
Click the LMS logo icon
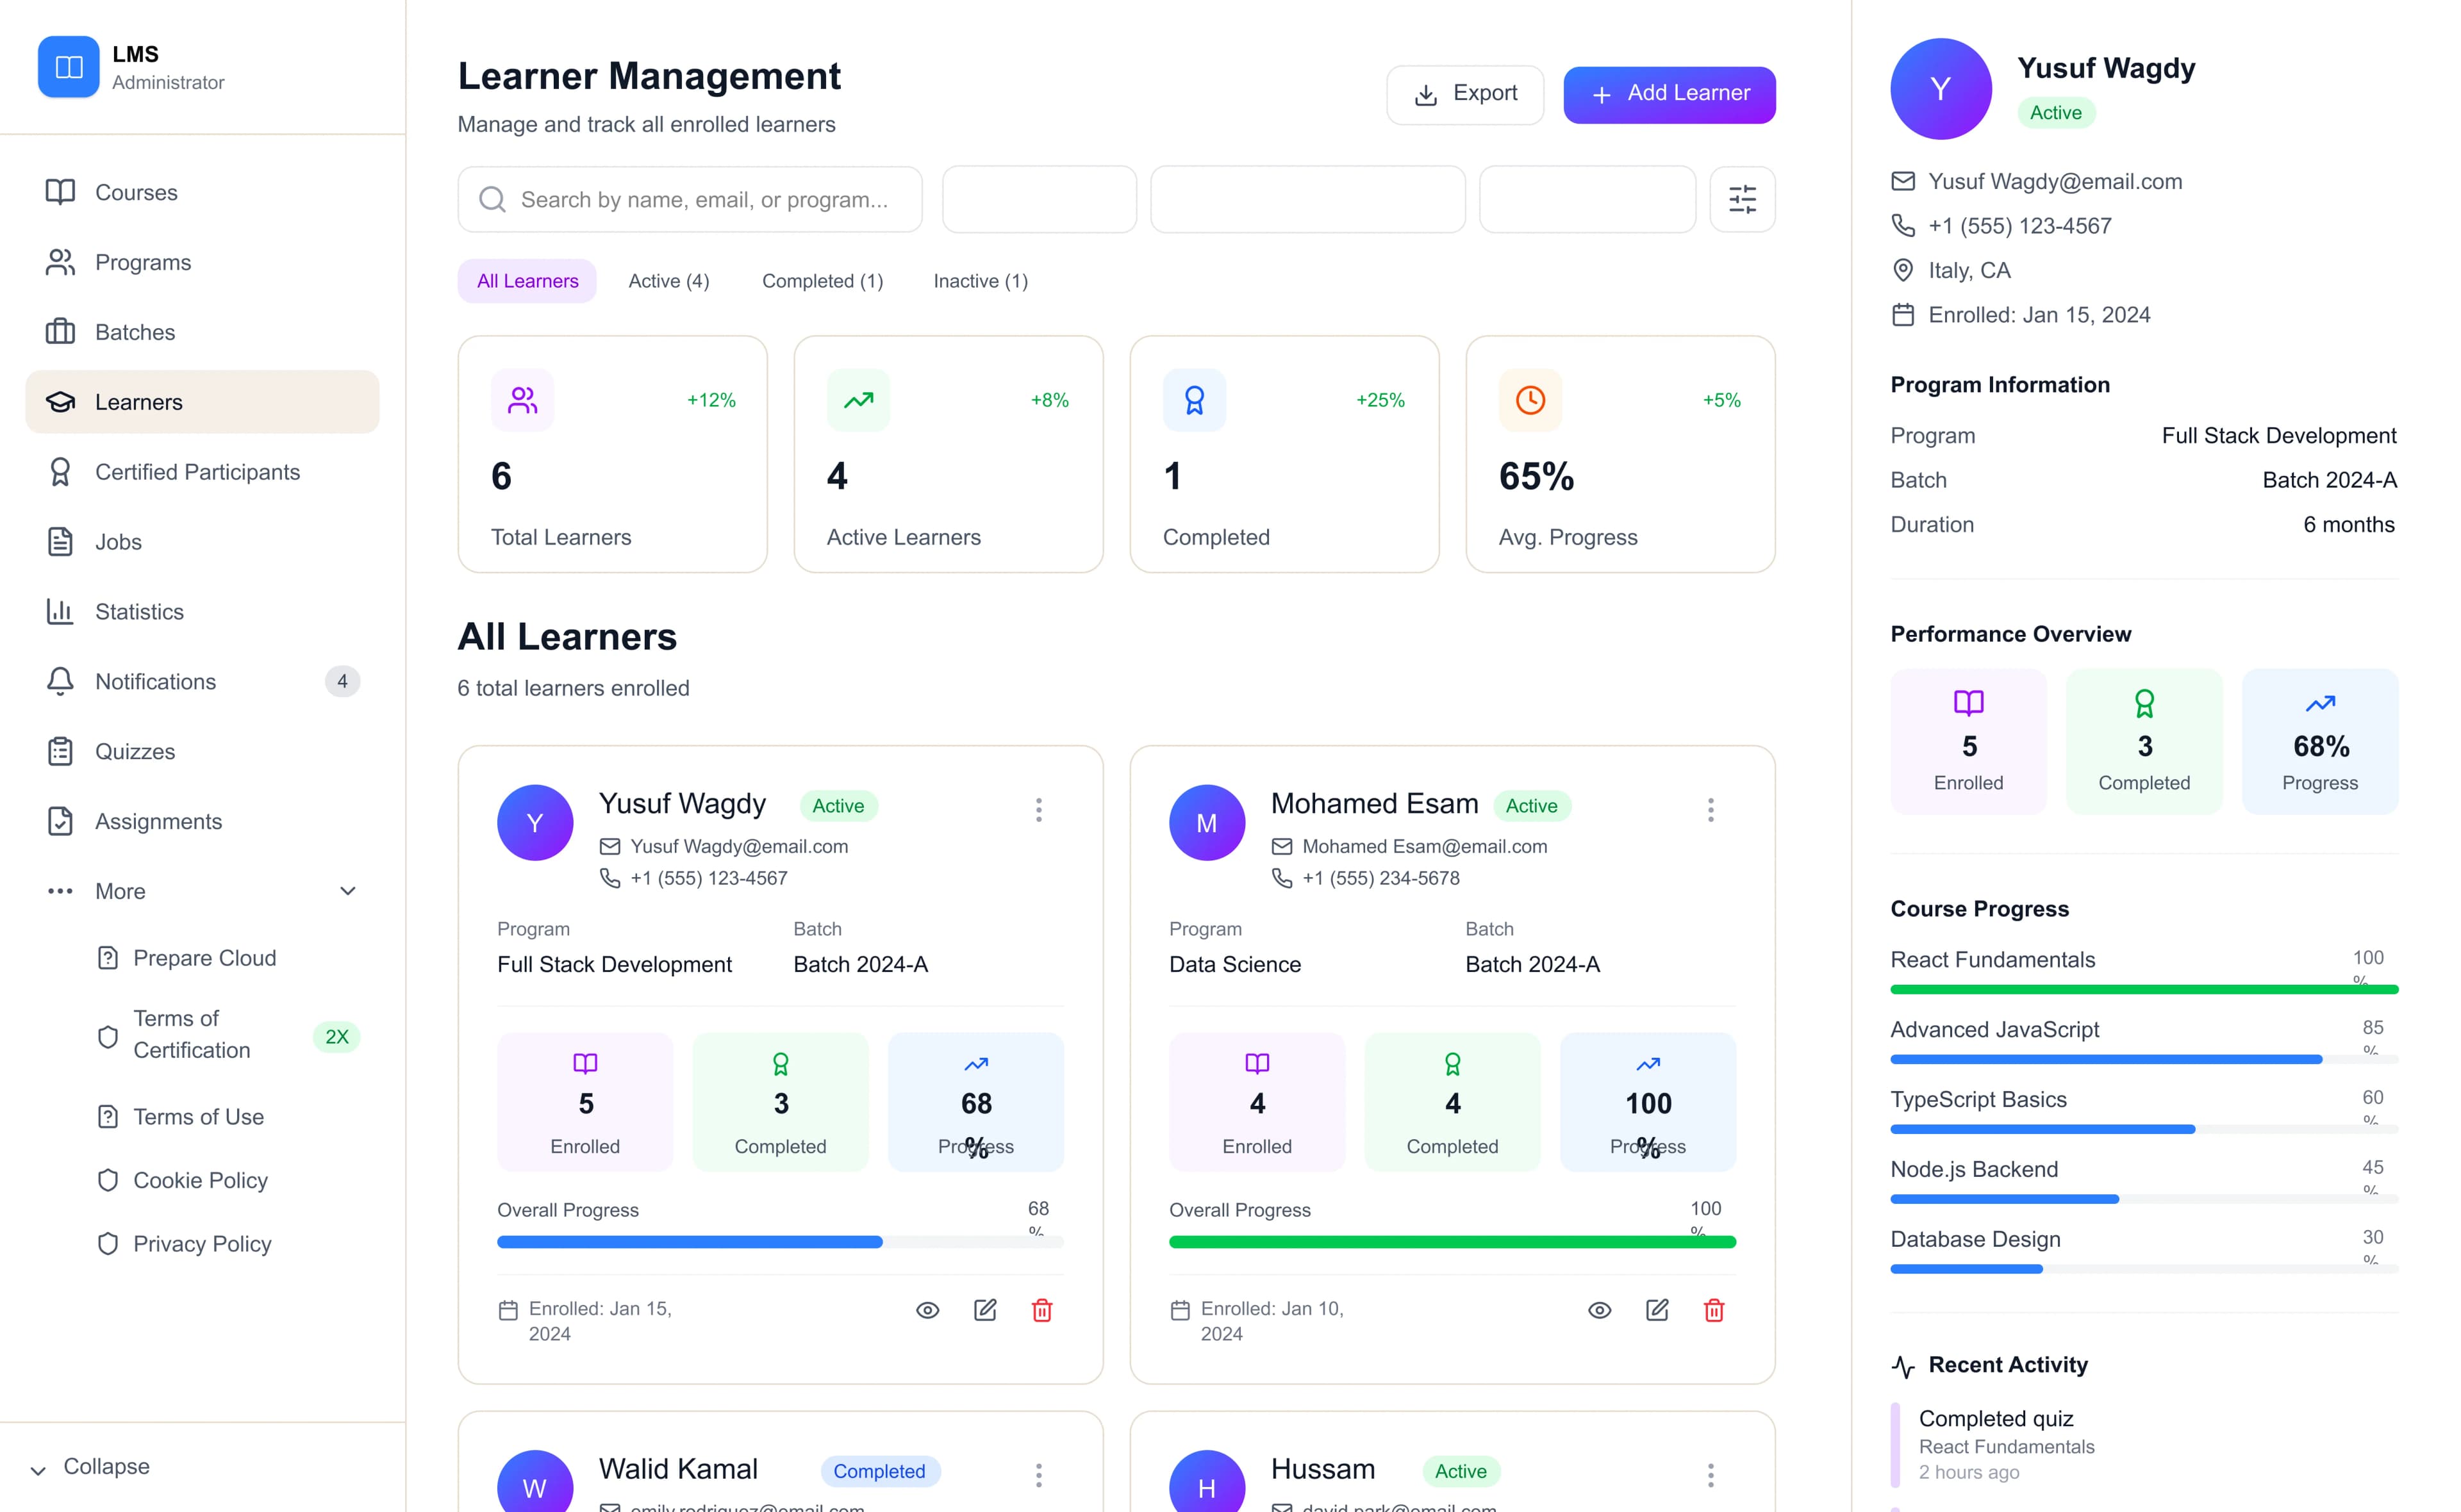coord(68,67)
